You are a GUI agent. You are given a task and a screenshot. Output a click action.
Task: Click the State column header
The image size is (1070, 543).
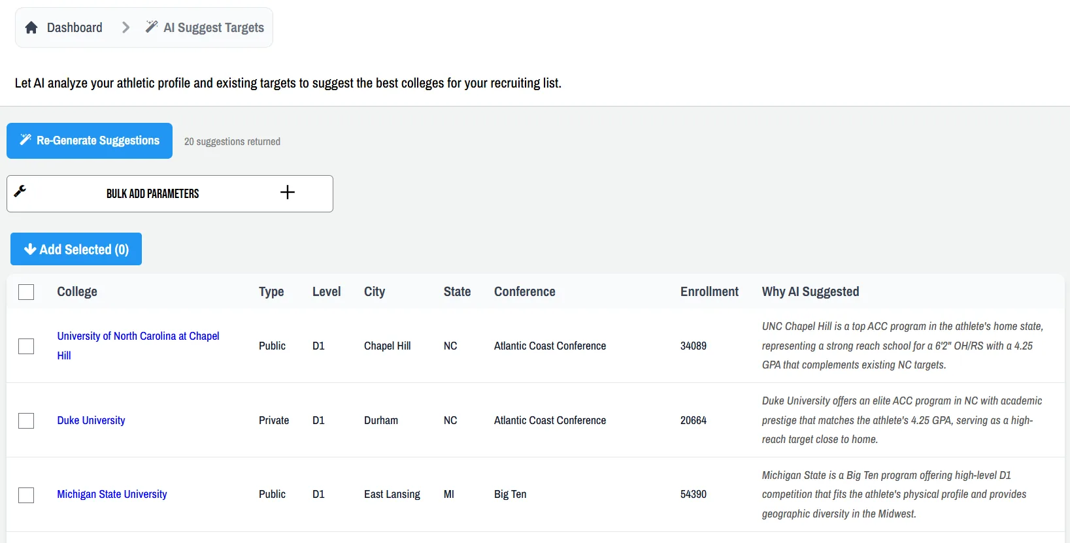click(457, 291)
